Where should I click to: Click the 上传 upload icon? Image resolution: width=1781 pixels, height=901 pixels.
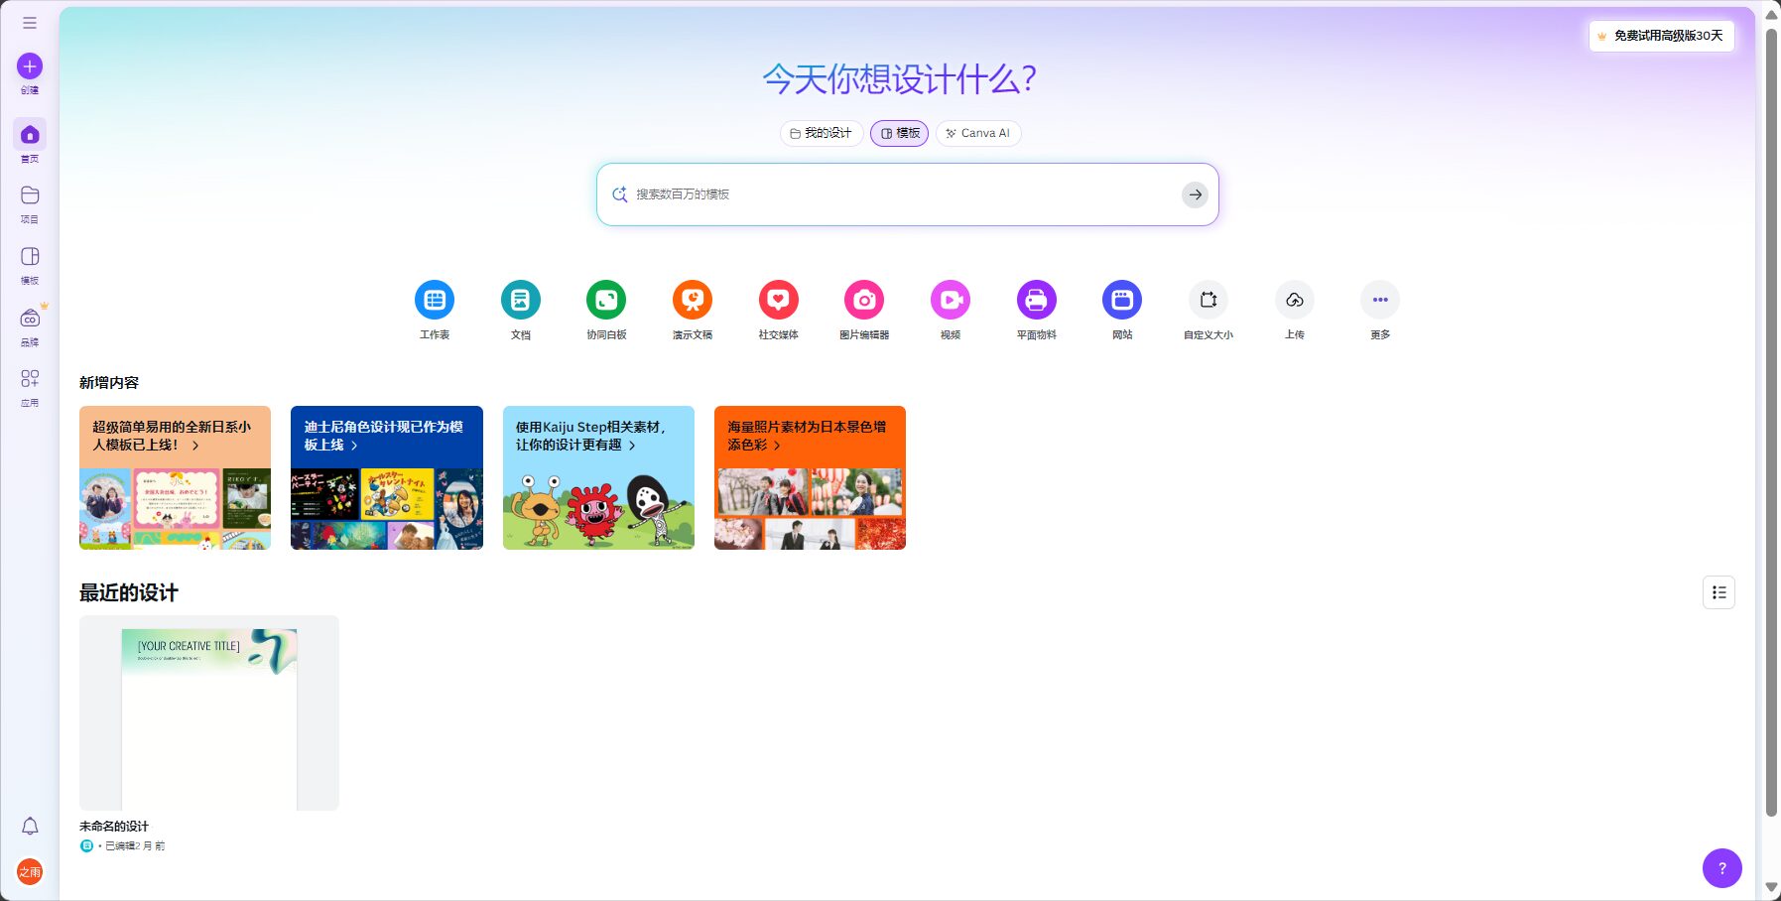[x=1295, y=300]
